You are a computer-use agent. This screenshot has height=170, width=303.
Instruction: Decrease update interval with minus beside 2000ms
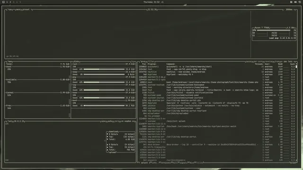coord(284,9)
